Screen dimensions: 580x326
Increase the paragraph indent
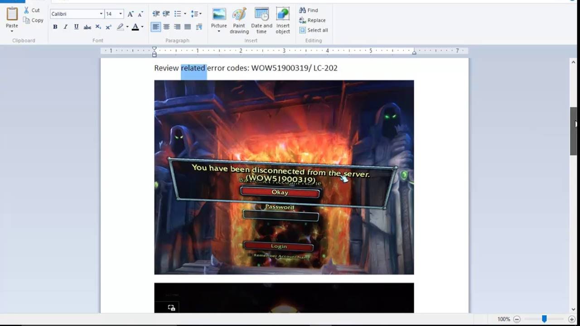166,14
